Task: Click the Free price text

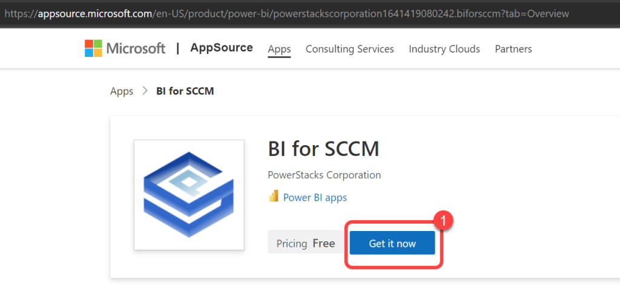Action: [323, 243]
